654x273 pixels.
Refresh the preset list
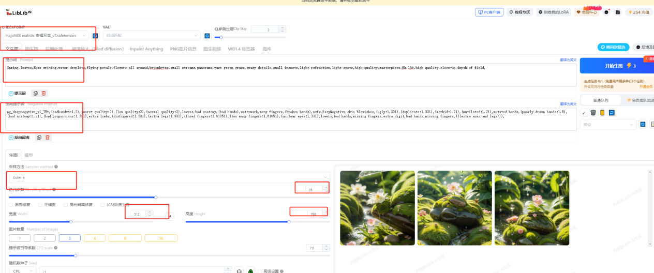click(643, 124)
